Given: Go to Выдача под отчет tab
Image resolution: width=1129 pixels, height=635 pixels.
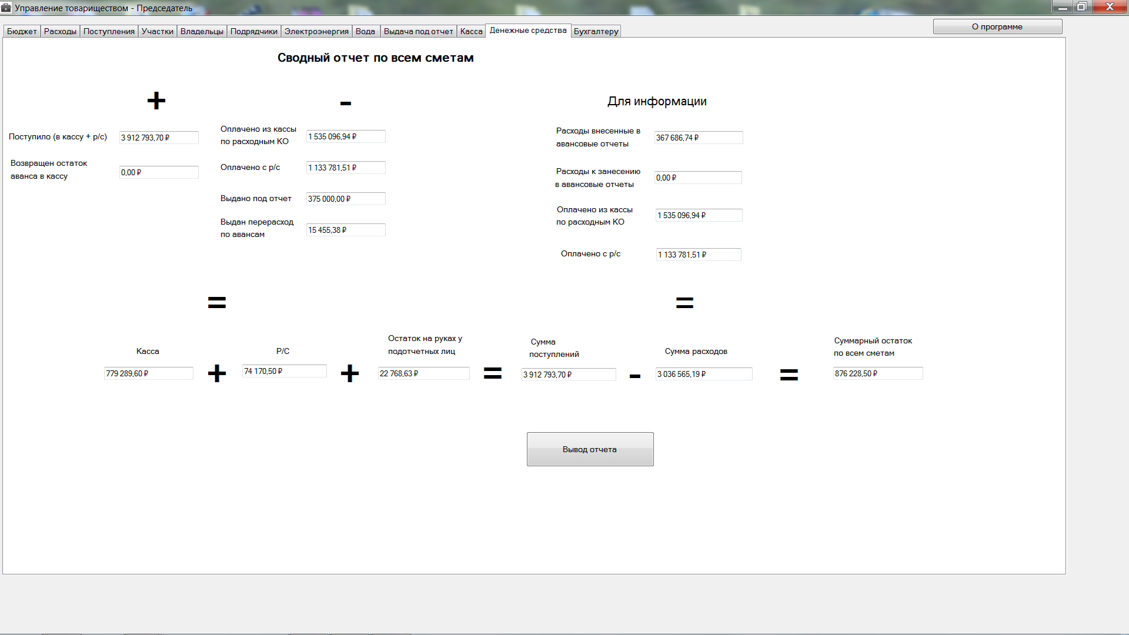Looking at the screenshot, I should tap(418, 31).
